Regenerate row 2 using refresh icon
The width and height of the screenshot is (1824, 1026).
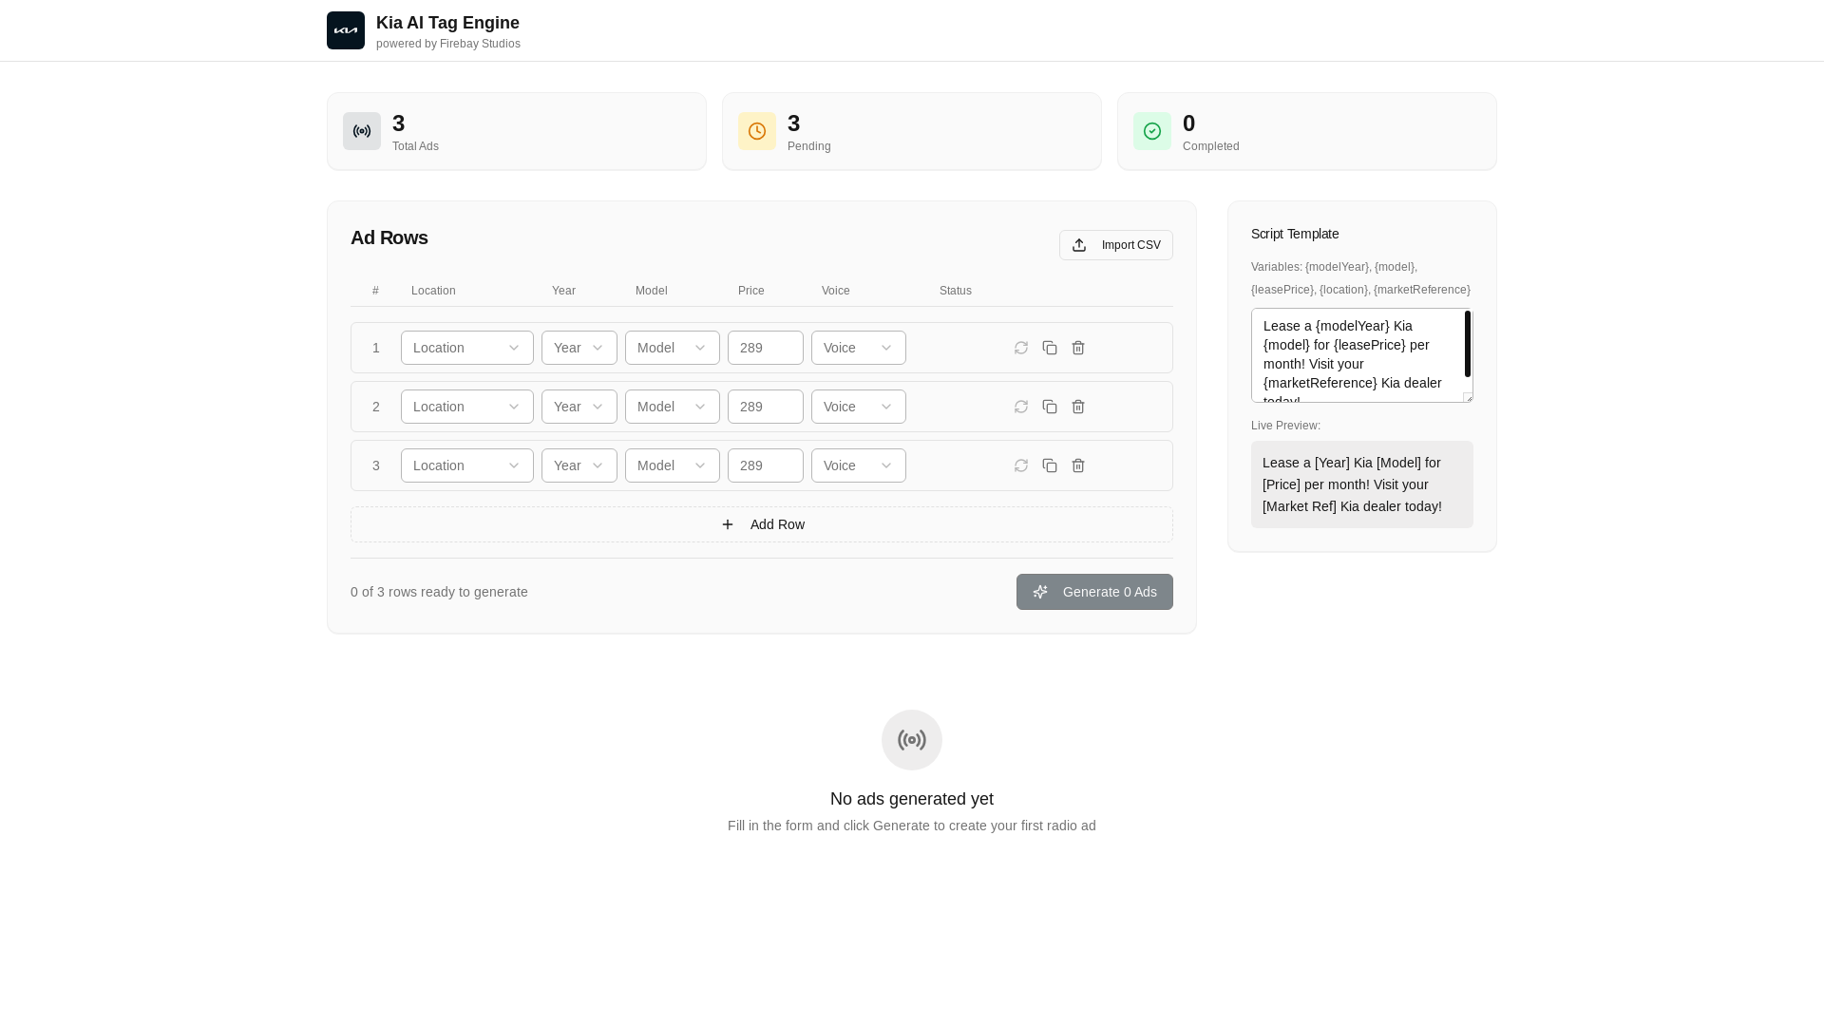(x=1021, y=407)
